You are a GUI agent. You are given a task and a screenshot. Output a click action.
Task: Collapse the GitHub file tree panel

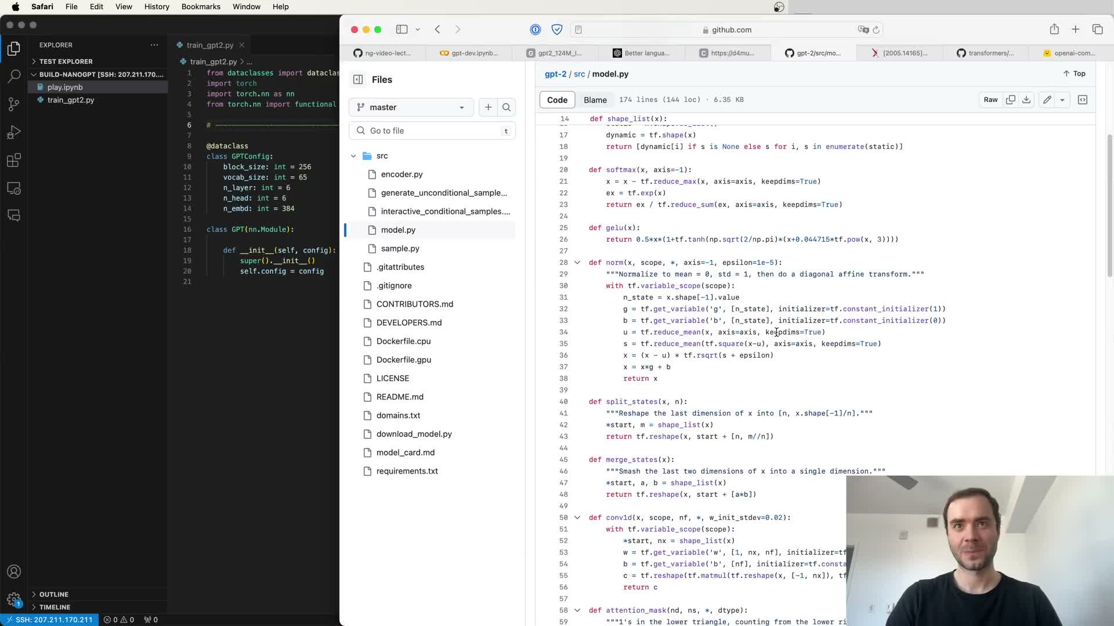[358, 79]
